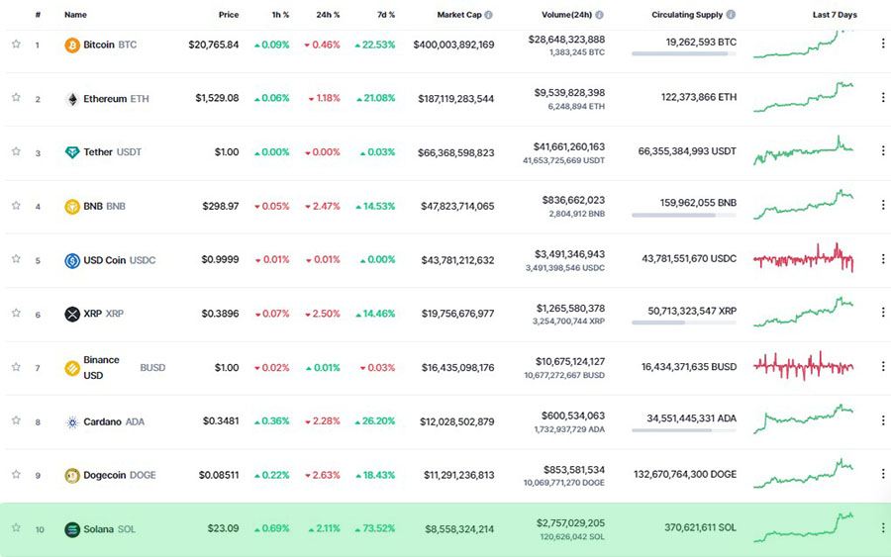Screen dimensions: 891x557
Task: Toggle the Cardano watchlist star
Action: click(x=16, y=420)
